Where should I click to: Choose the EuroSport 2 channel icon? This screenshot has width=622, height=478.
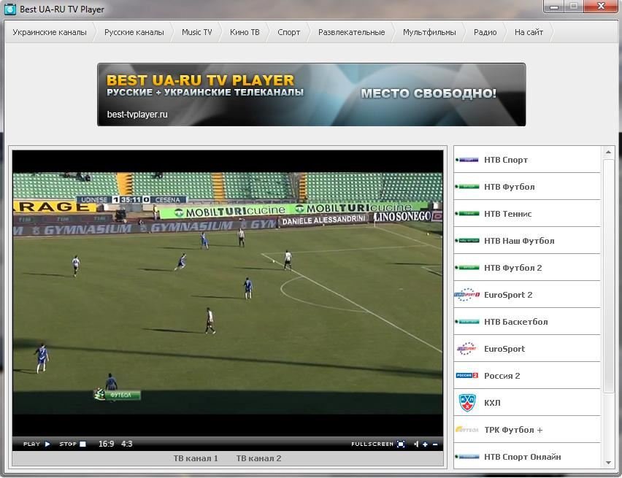coord(467,295)
